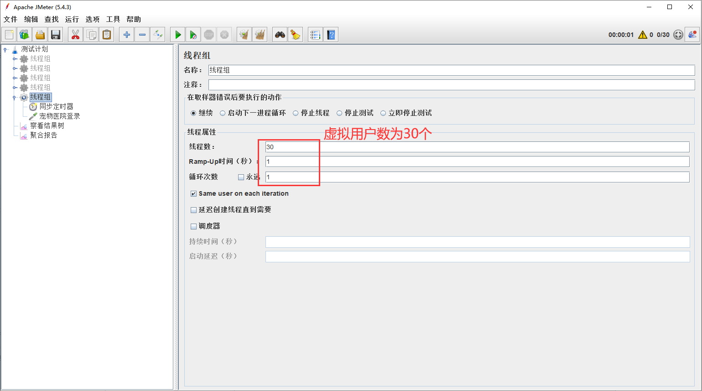Check the 永远 loop checkbox
This screenshot has width=702, height=391.
[x=241, y=177]
